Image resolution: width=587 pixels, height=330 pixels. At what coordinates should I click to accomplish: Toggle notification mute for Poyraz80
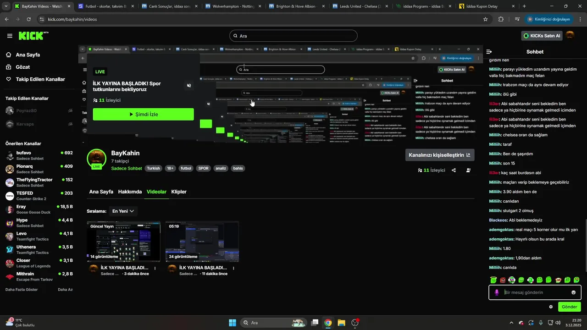[x=70, y=110]
